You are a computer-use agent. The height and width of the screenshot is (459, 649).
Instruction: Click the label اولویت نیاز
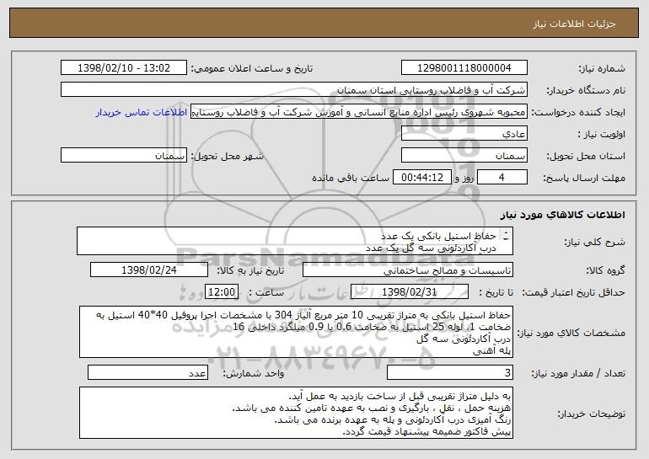602,135
